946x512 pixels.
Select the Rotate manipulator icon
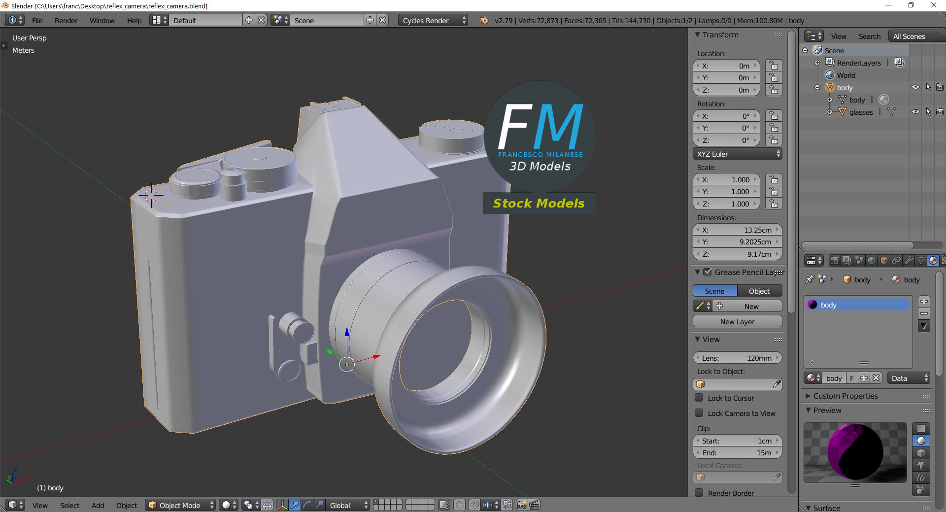306,505
